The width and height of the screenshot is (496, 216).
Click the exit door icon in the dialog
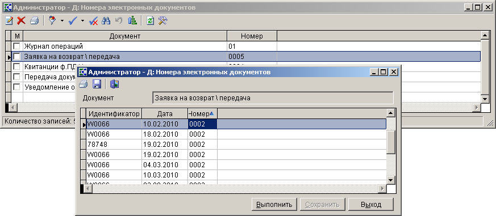pos(114,84)
